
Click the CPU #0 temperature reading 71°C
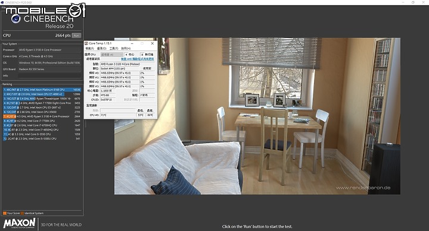(x=117, y=115)
